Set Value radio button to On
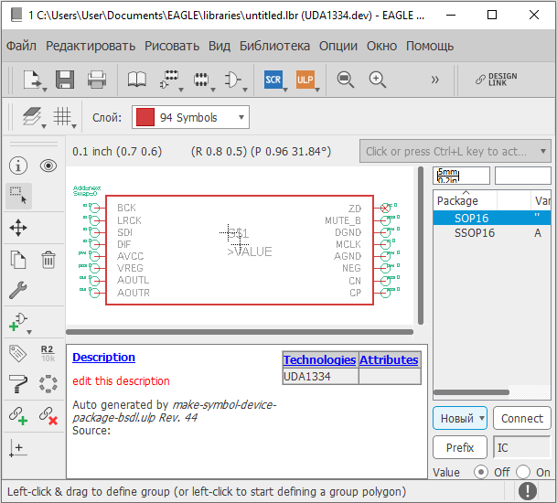This screenshot has height=503, width=557. 523,472
